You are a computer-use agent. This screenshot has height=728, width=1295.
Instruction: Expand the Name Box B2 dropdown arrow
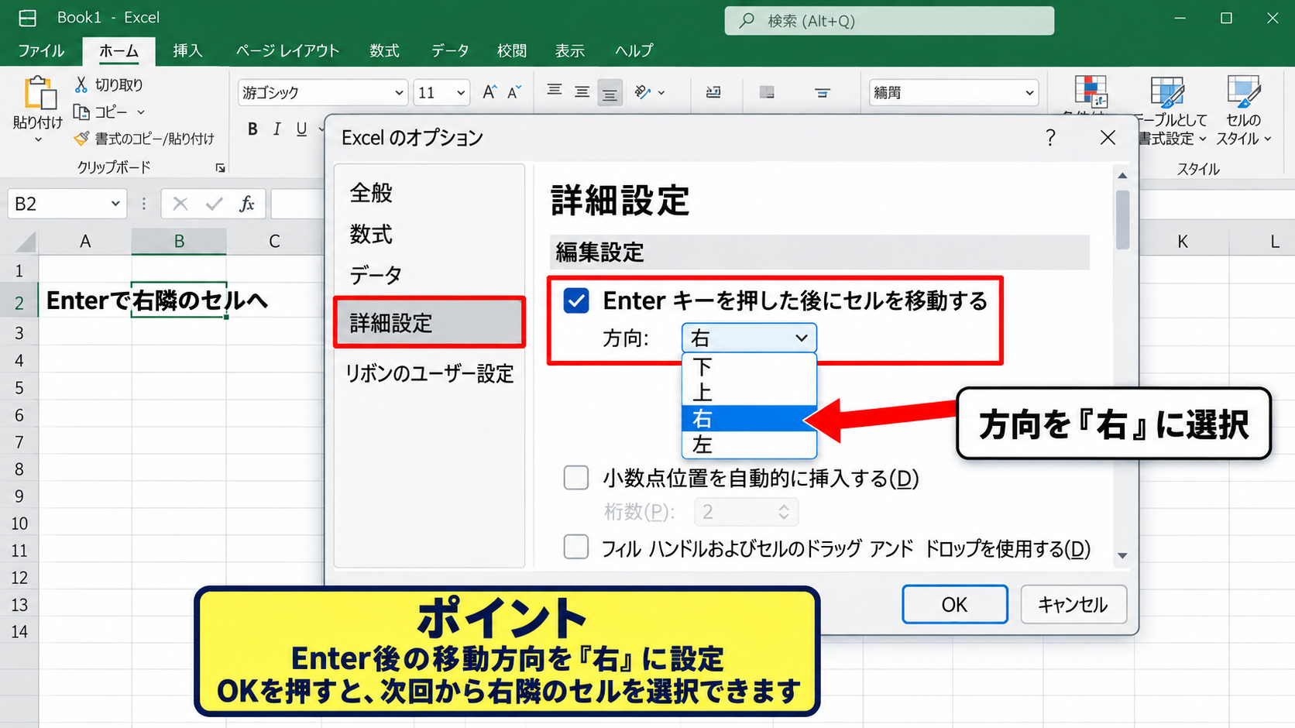[115, 204]
